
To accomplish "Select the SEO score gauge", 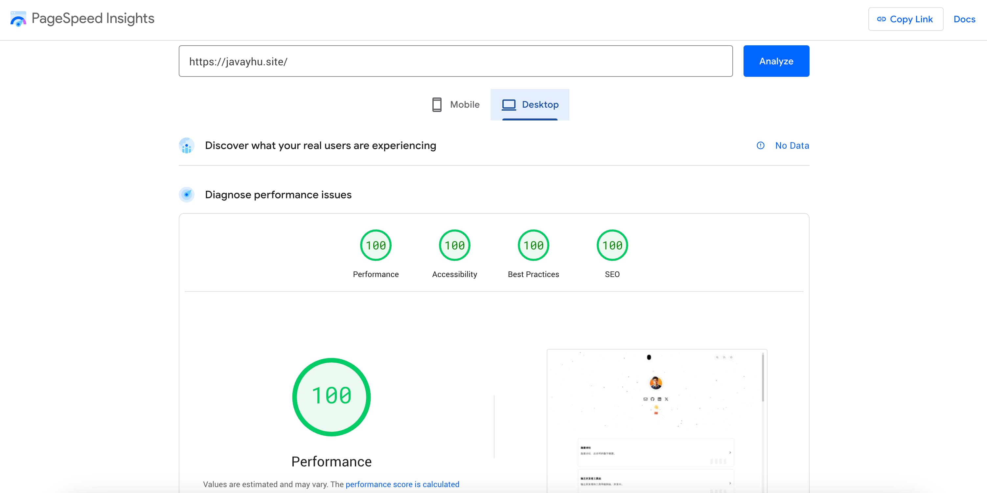I will (x=612, y=246).
